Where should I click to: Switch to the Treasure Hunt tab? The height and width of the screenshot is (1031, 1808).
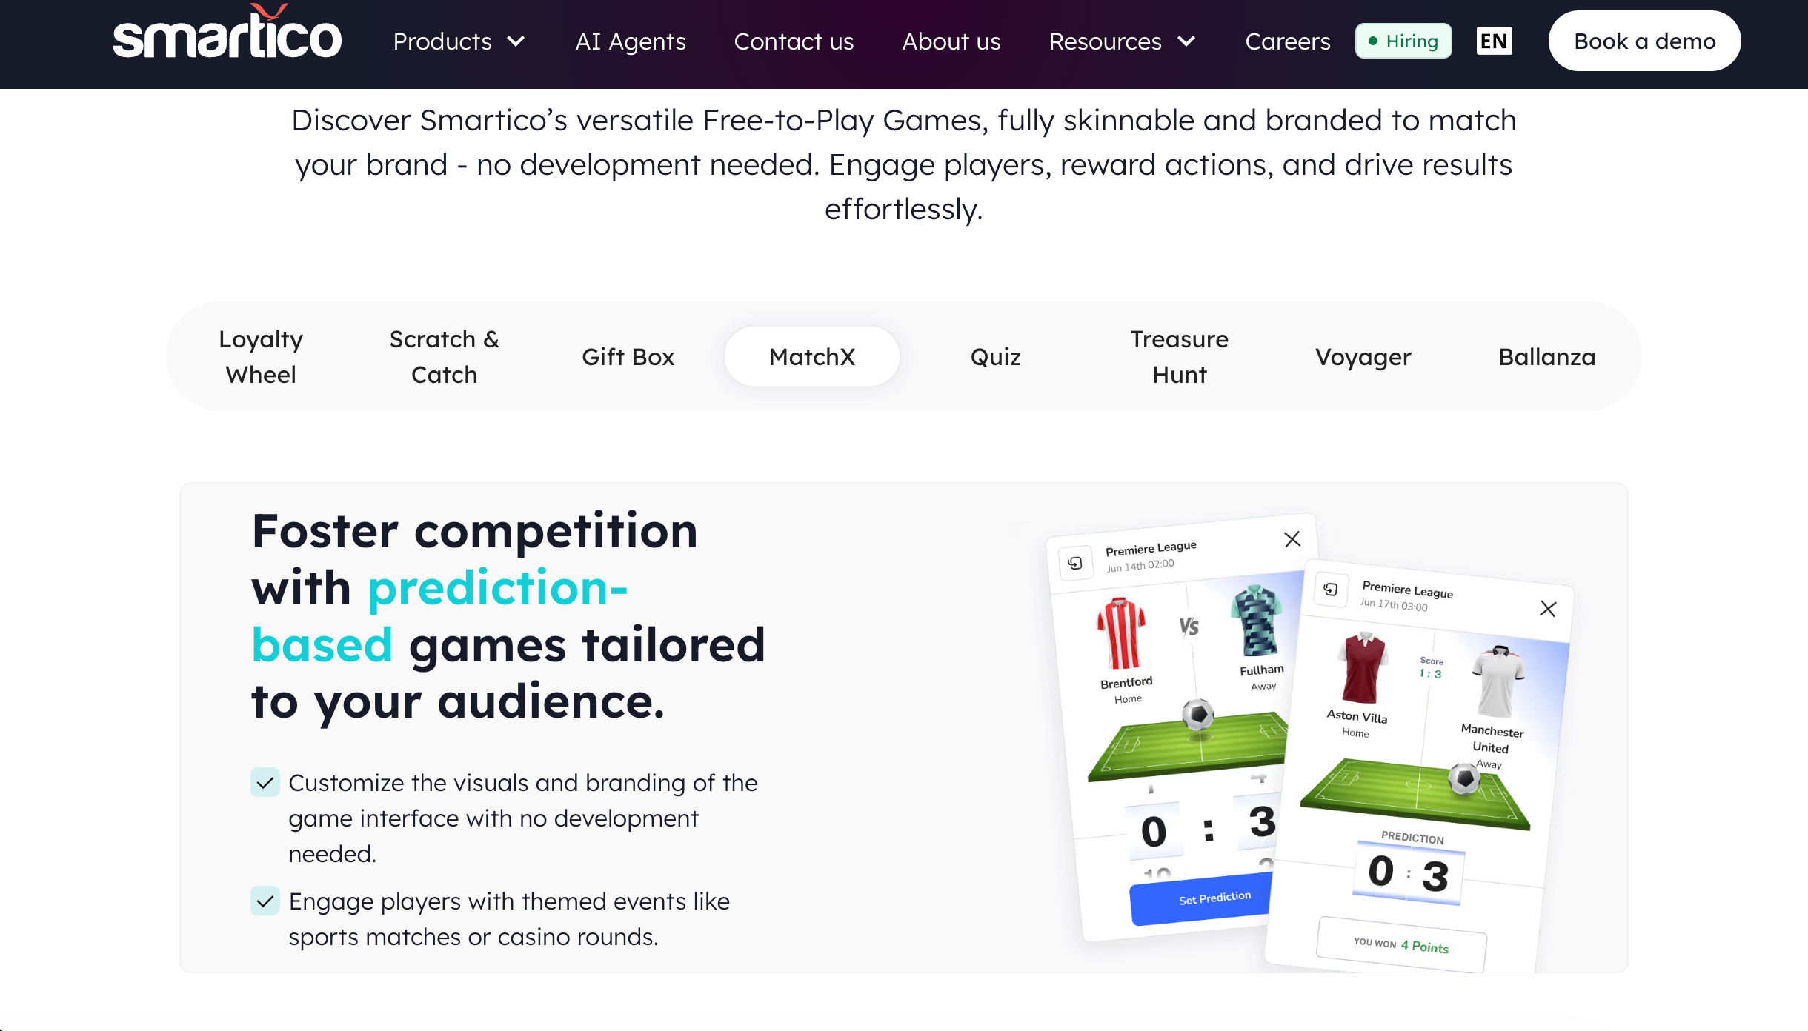(1179, 357)
